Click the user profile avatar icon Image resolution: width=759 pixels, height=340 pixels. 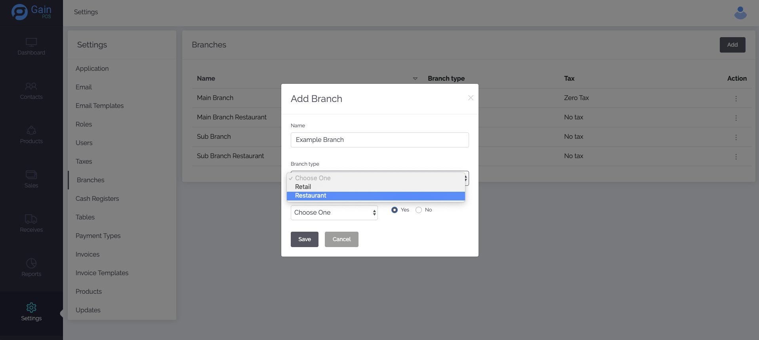pos(740,13)
